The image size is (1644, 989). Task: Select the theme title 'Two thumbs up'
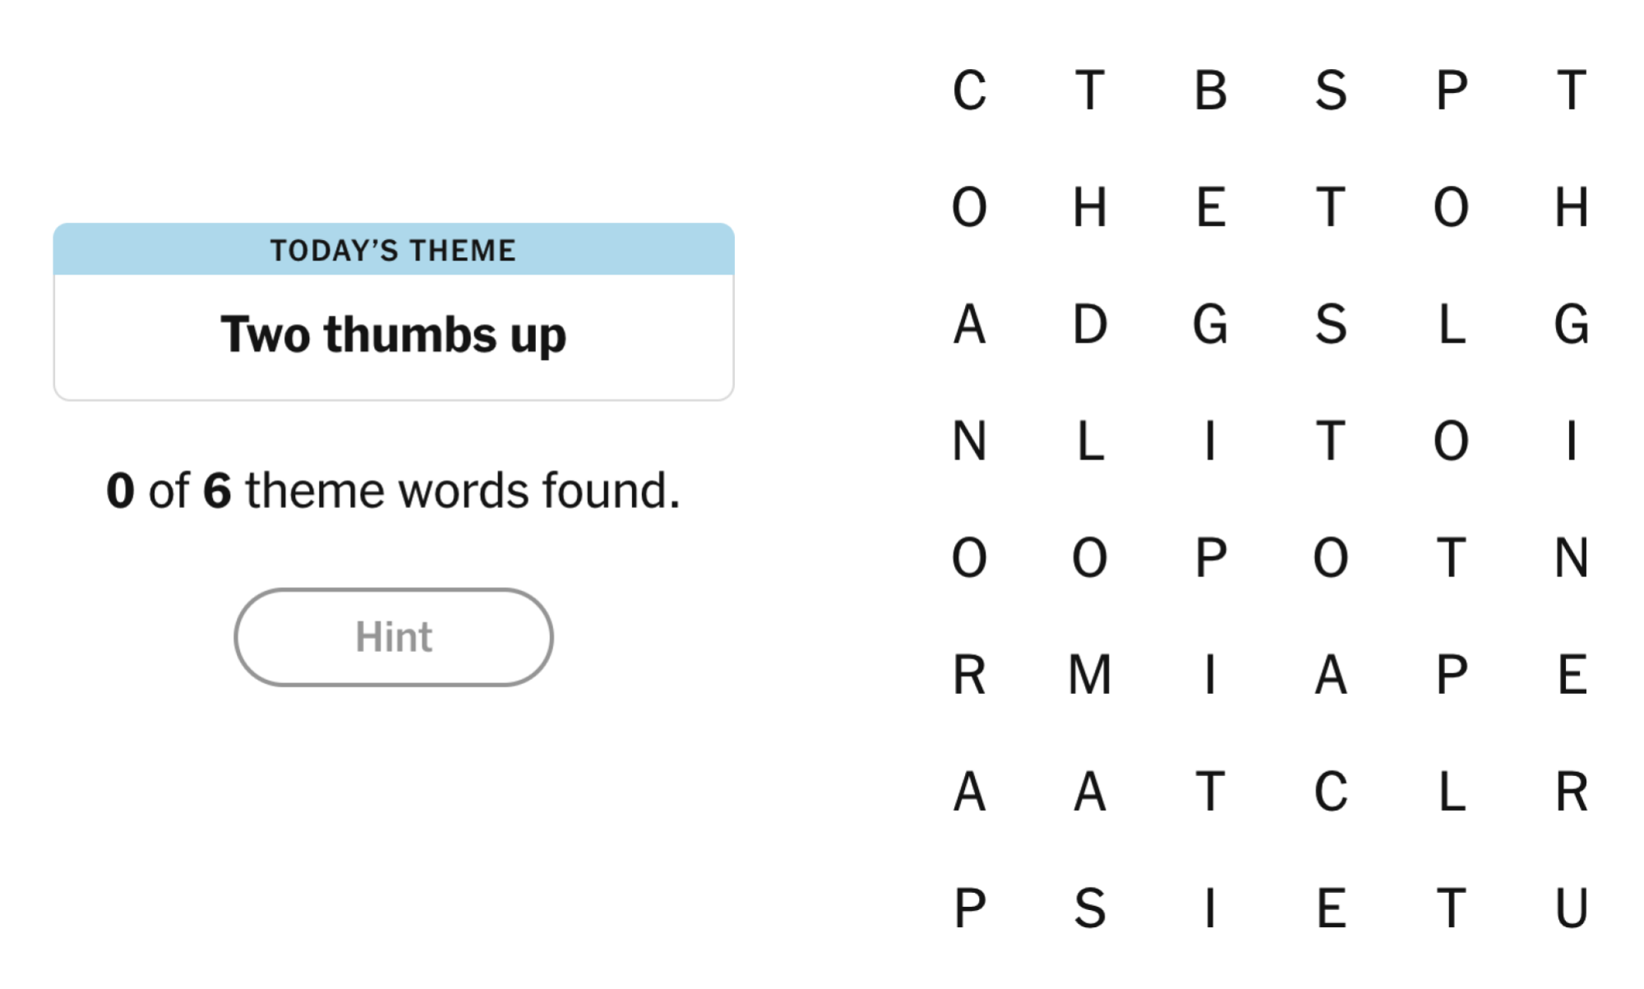click(393, 334)
